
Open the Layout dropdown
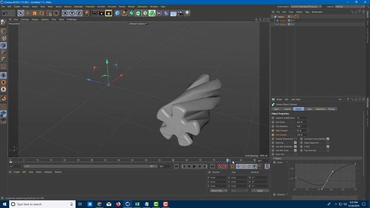coord(350,6)
